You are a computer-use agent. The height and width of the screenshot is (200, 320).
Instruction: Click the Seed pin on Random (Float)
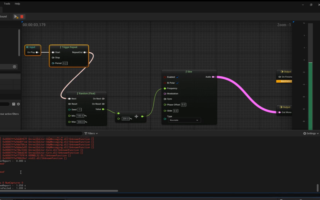(x=69, y=110)
